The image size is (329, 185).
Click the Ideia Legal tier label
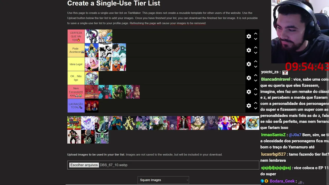[x=76, y=64]
